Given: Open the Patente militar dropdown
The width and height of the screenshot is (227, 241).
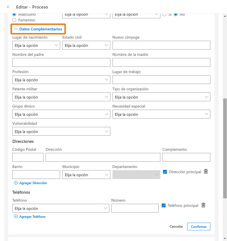Looking at the screenshot, I should 61,97.
